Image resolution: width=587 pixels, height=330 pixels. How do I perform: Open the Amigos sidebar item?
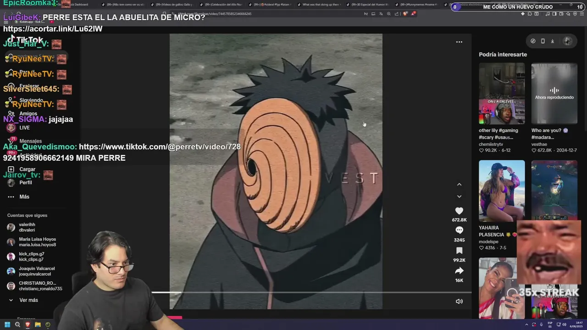pos(22,113)
